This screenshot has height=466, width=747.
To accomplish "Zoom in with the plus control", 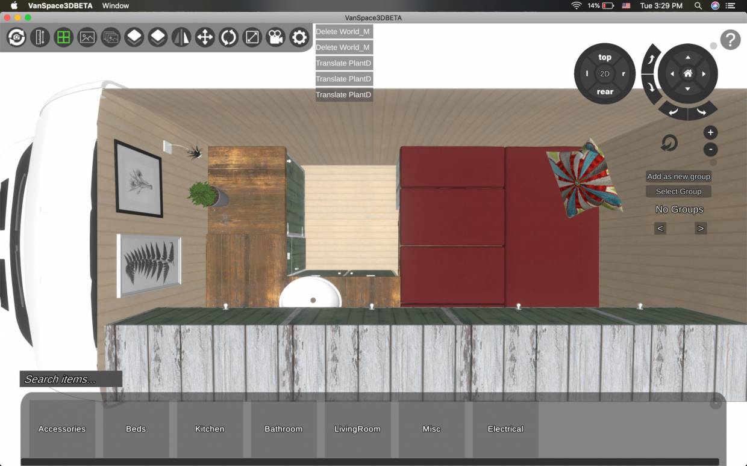I will pos(710,132).
